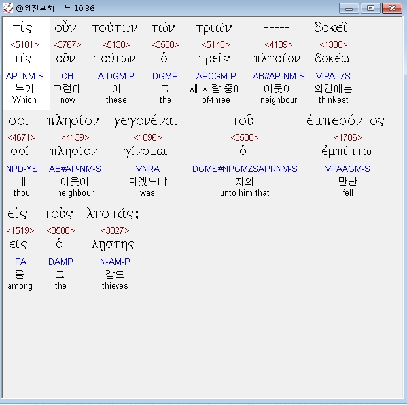The width and height of the screenshot is (407, 405).
Task: Click the English gloss fell
Action: click(348, 192)
